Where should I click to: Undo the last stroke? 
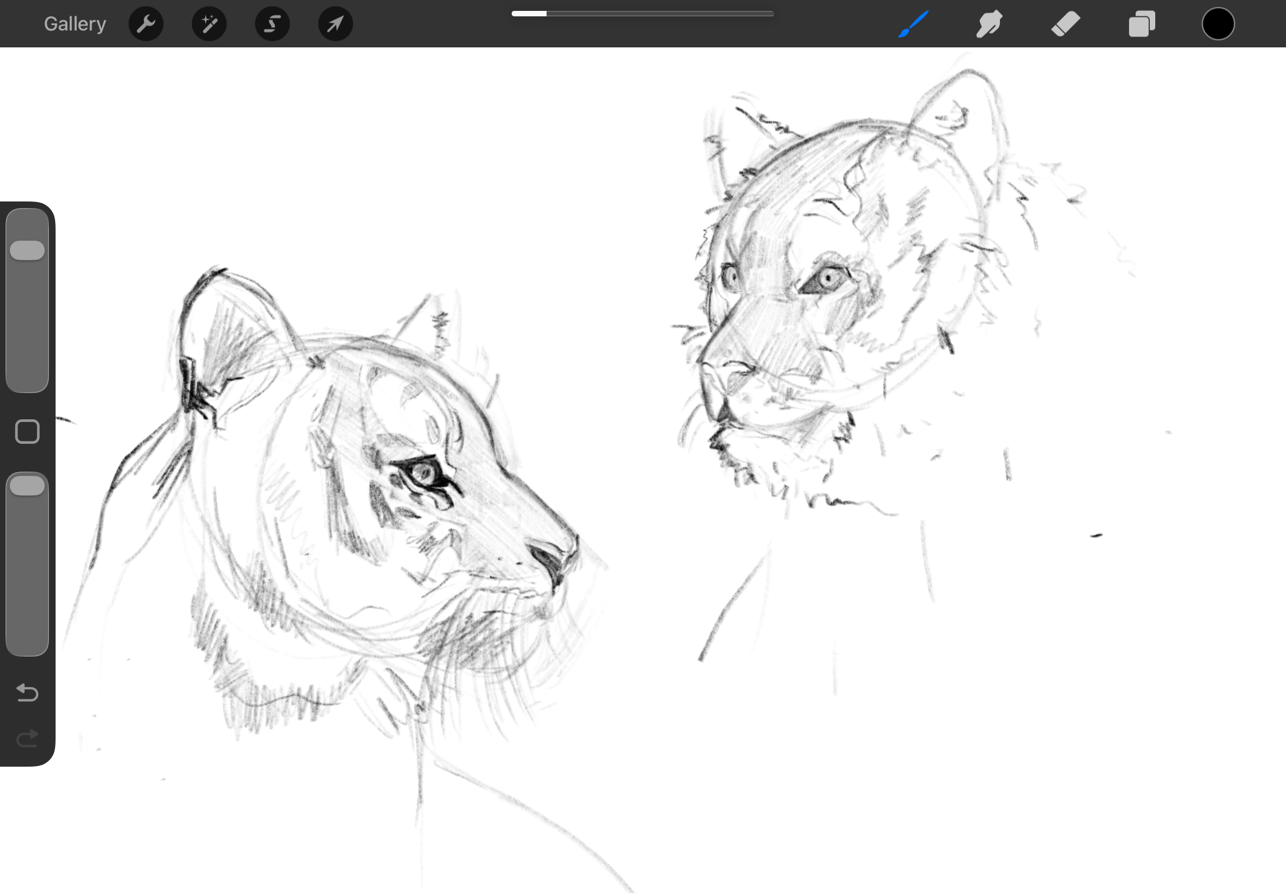click(27, 693)
